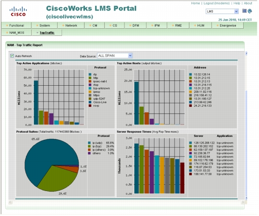259x216 pixels.
Task: Click the rtsp legend entry
Action: [x=96, y=85]
